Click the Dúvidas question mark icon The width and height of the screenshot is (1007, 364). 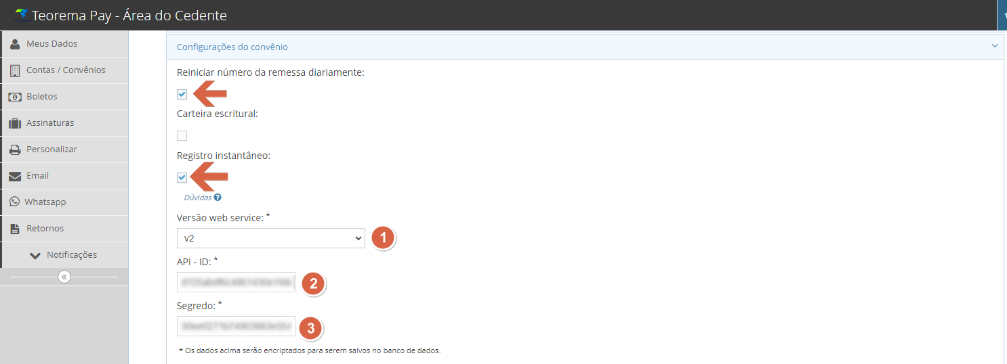tap(218, 198)
